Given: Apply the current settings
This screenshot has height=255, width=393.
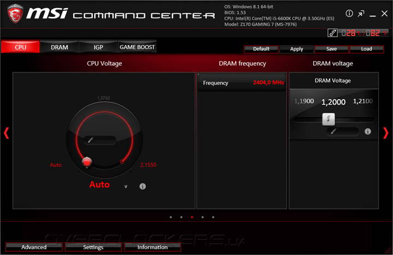Looking at the screenshot, I should 296,49.
